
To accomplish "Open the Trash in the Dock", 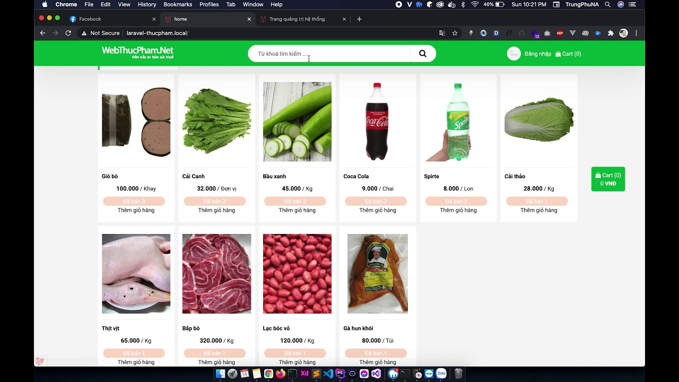I will (458, 374).
